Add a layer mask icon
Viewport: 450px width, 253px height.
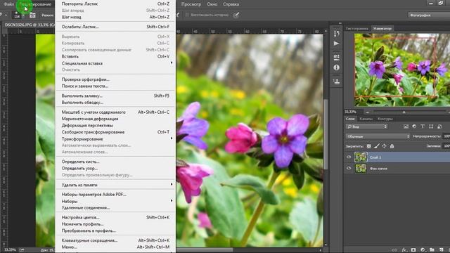coord(413,250)
